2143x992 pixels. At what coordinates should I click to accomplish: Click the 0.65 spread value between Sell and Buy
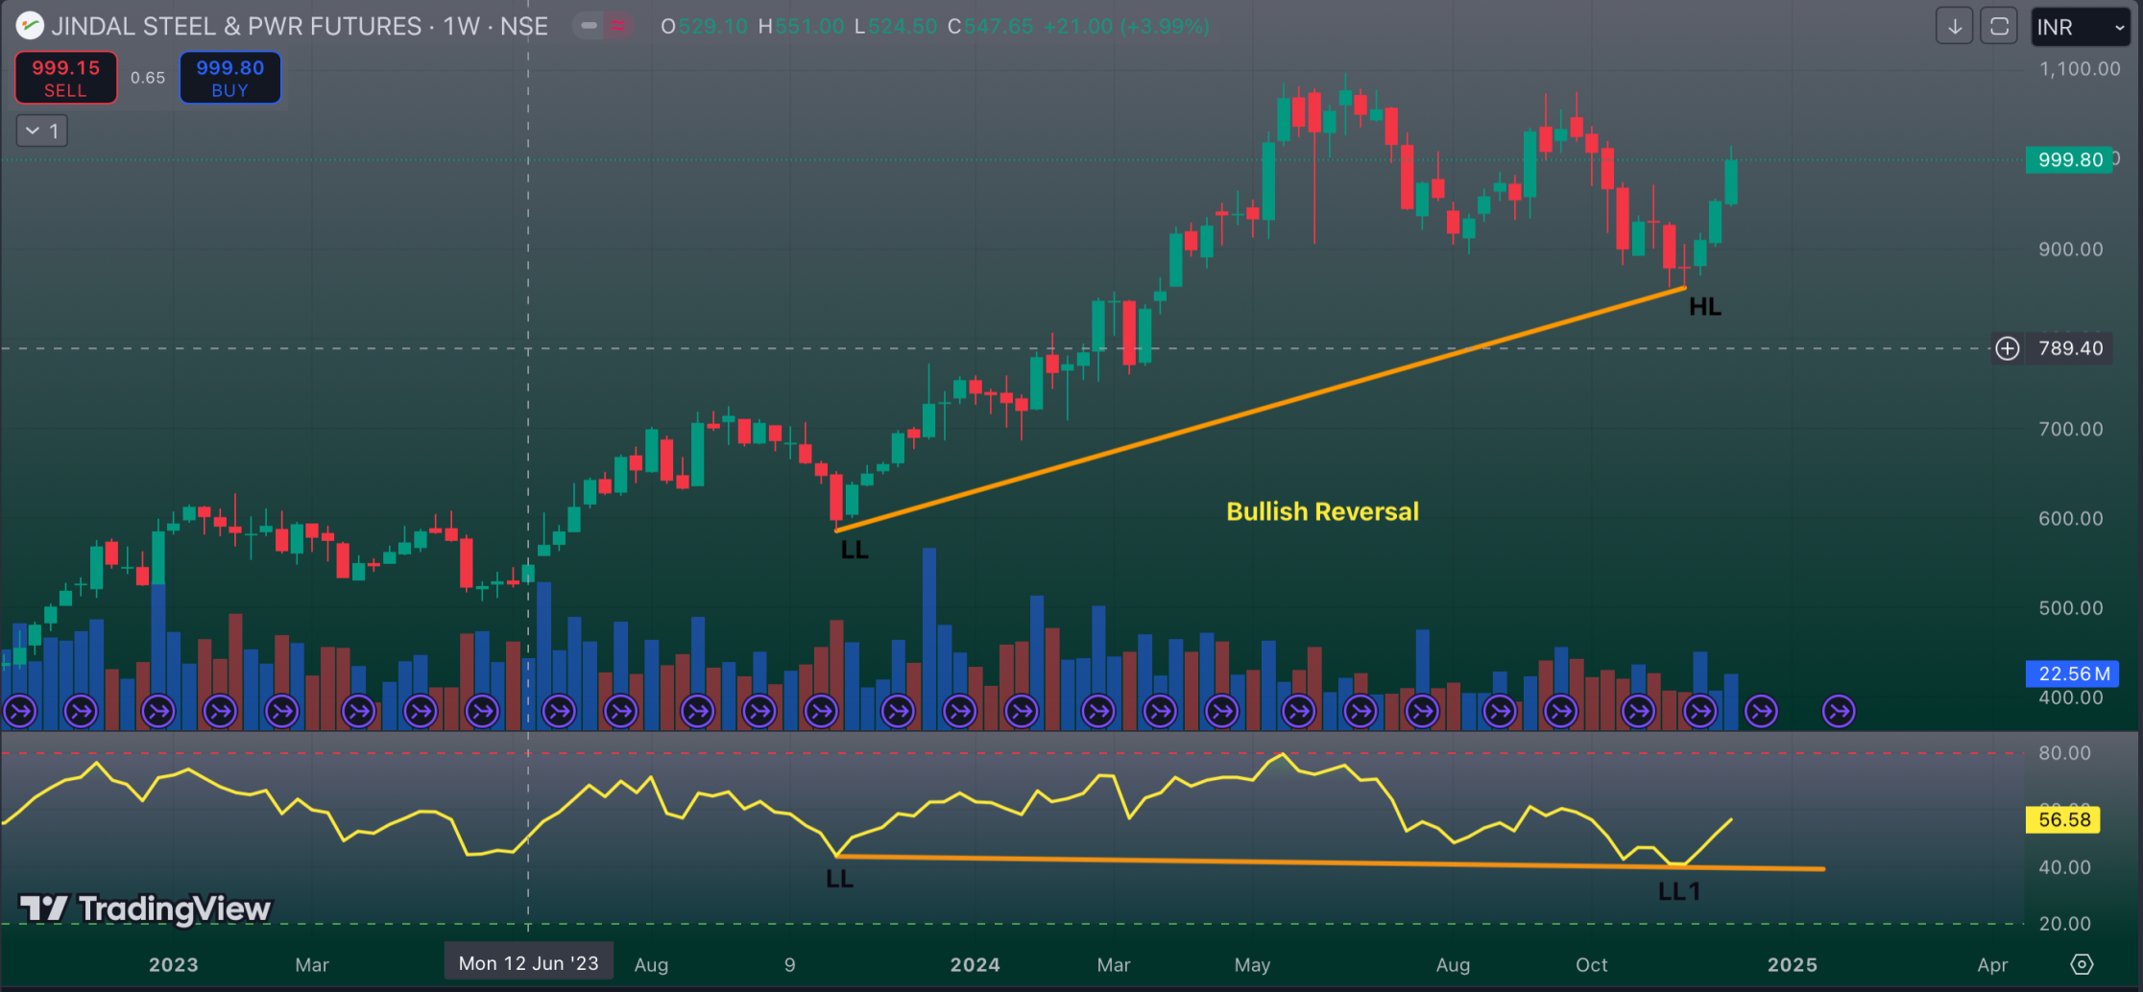coord(148,78)
